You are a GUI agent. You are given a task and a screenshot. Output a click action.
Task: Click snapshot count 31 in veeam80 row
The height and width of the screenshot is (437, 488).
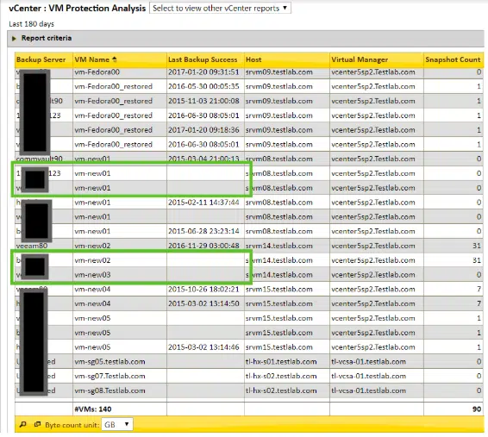click(477, 246)
